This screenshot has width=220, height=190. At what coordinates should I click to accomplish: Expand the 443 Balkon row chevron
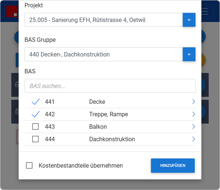(x=194, y=127)
